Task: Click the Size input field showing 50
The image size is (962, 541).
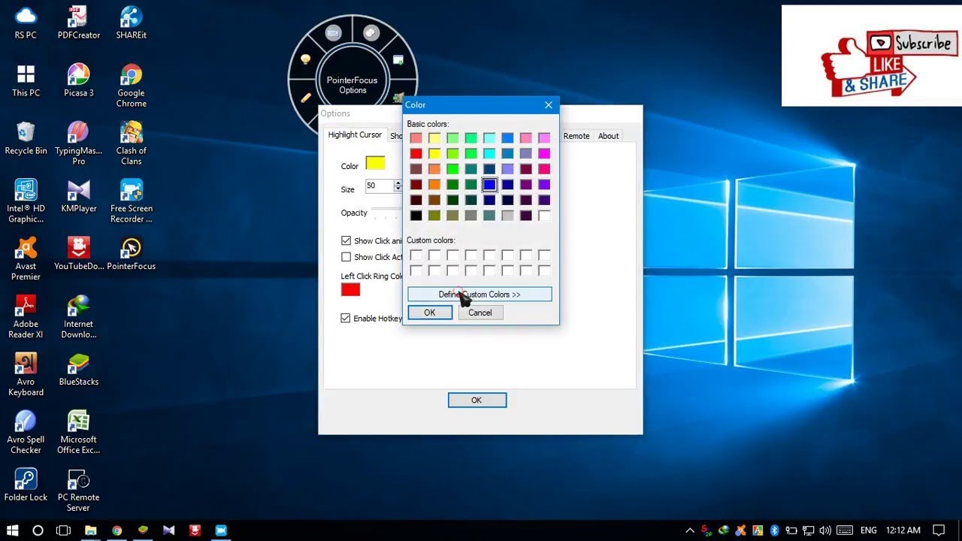Action: click(x=380, y=186)
